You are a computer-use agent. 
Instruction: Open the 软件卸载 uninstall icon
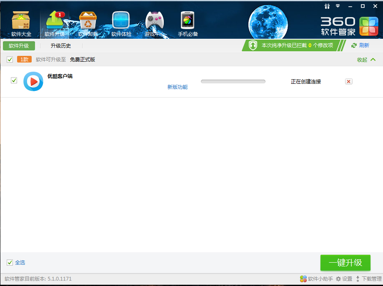coord(88,24)
